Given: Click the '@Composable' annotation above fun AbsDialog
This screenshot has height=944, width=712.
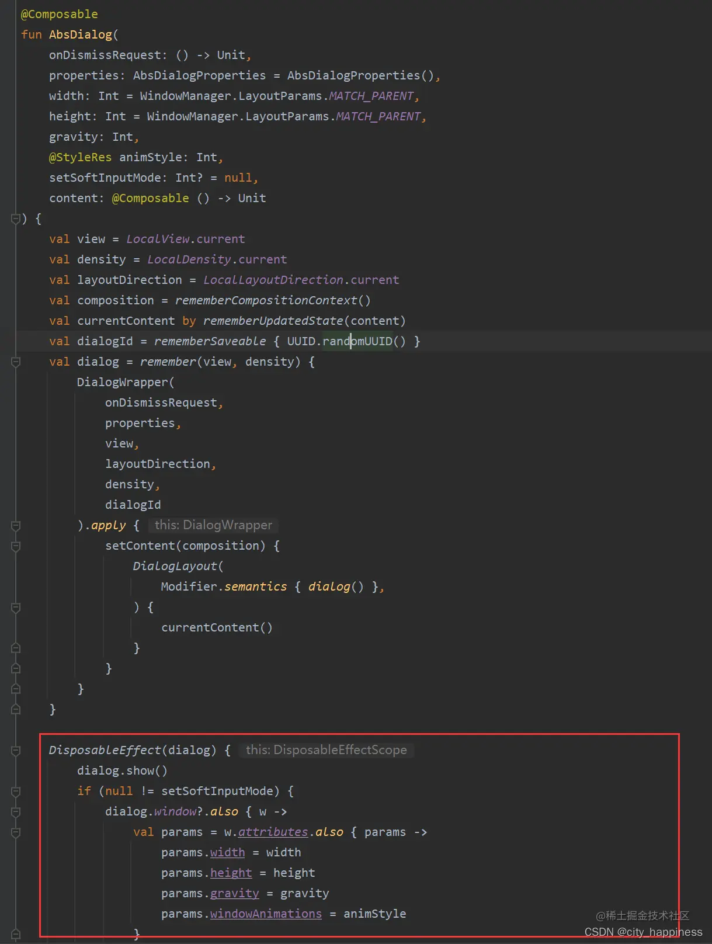Looking at the screenshot, I should click(60, 14).
